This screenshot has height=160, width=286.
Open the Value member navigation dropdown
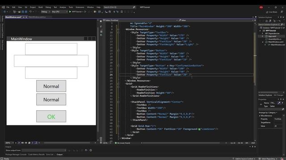click(x=216, y=20)
